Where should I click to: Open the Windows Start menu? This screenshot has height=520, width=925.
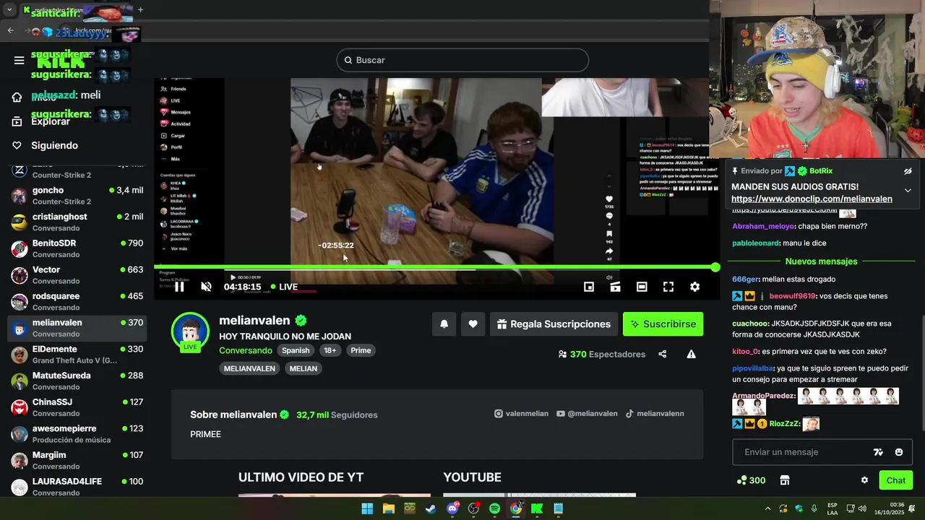(x=367, y=508)
